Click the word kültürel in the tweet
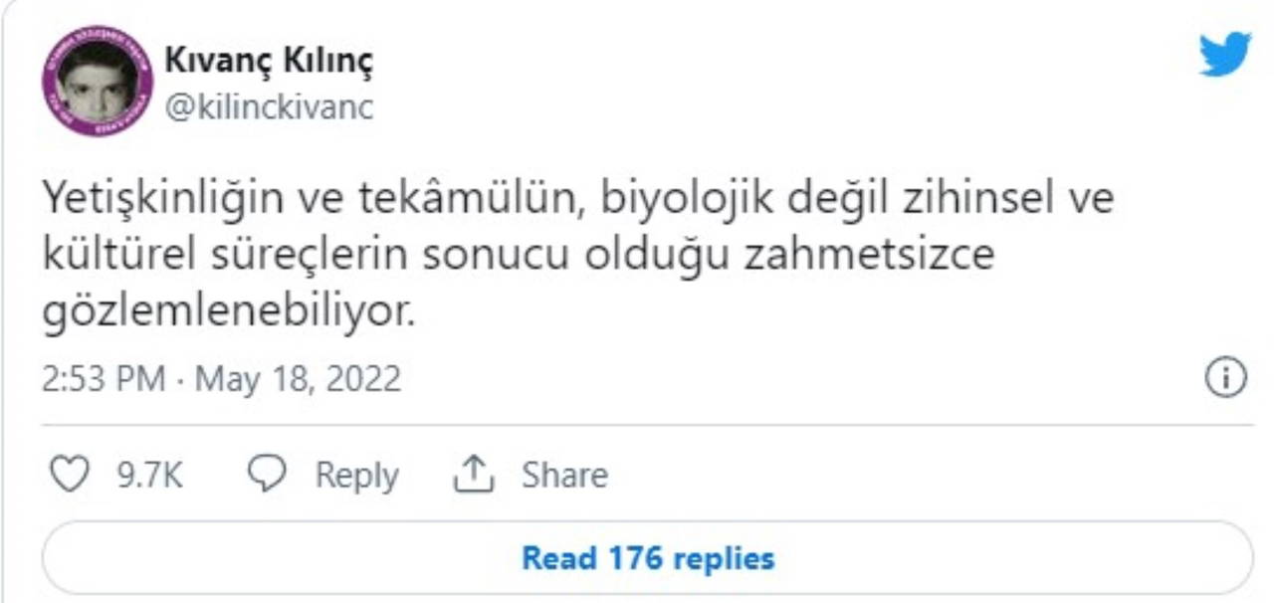The height and width of the screenshot is (603, 1274). (x=109, y=256)
